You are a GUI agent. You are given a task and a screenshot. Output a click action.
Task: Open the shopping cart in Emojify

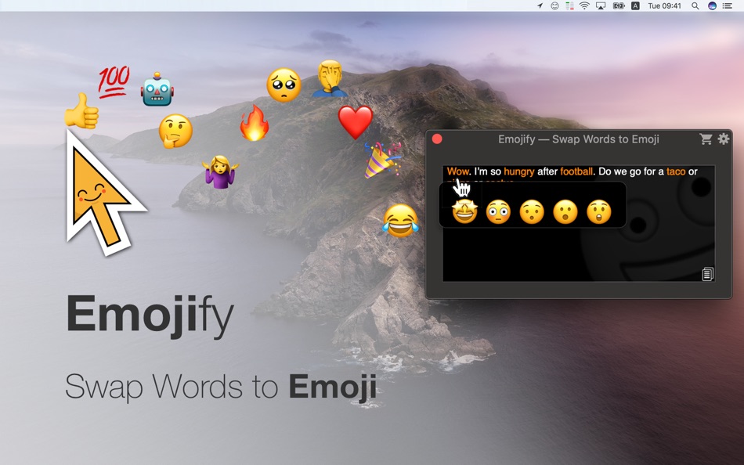[x=706, y=139]
